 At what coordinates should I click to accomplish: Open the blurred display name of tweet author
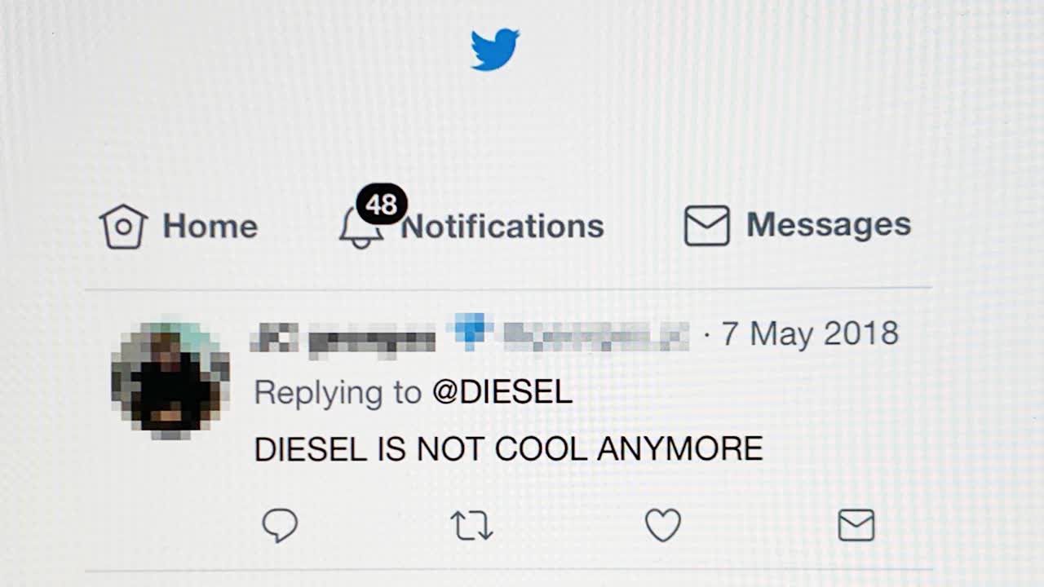pos(343,336)
